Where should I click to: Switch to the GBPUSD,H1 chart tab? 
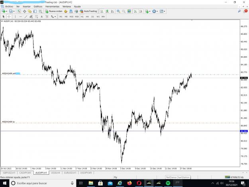[9, 173]
